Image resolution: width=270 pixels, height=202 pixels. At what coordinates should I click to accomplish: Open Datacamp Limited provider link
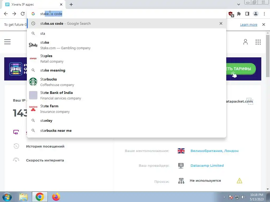pyautogui.click(x=207, y=166)
